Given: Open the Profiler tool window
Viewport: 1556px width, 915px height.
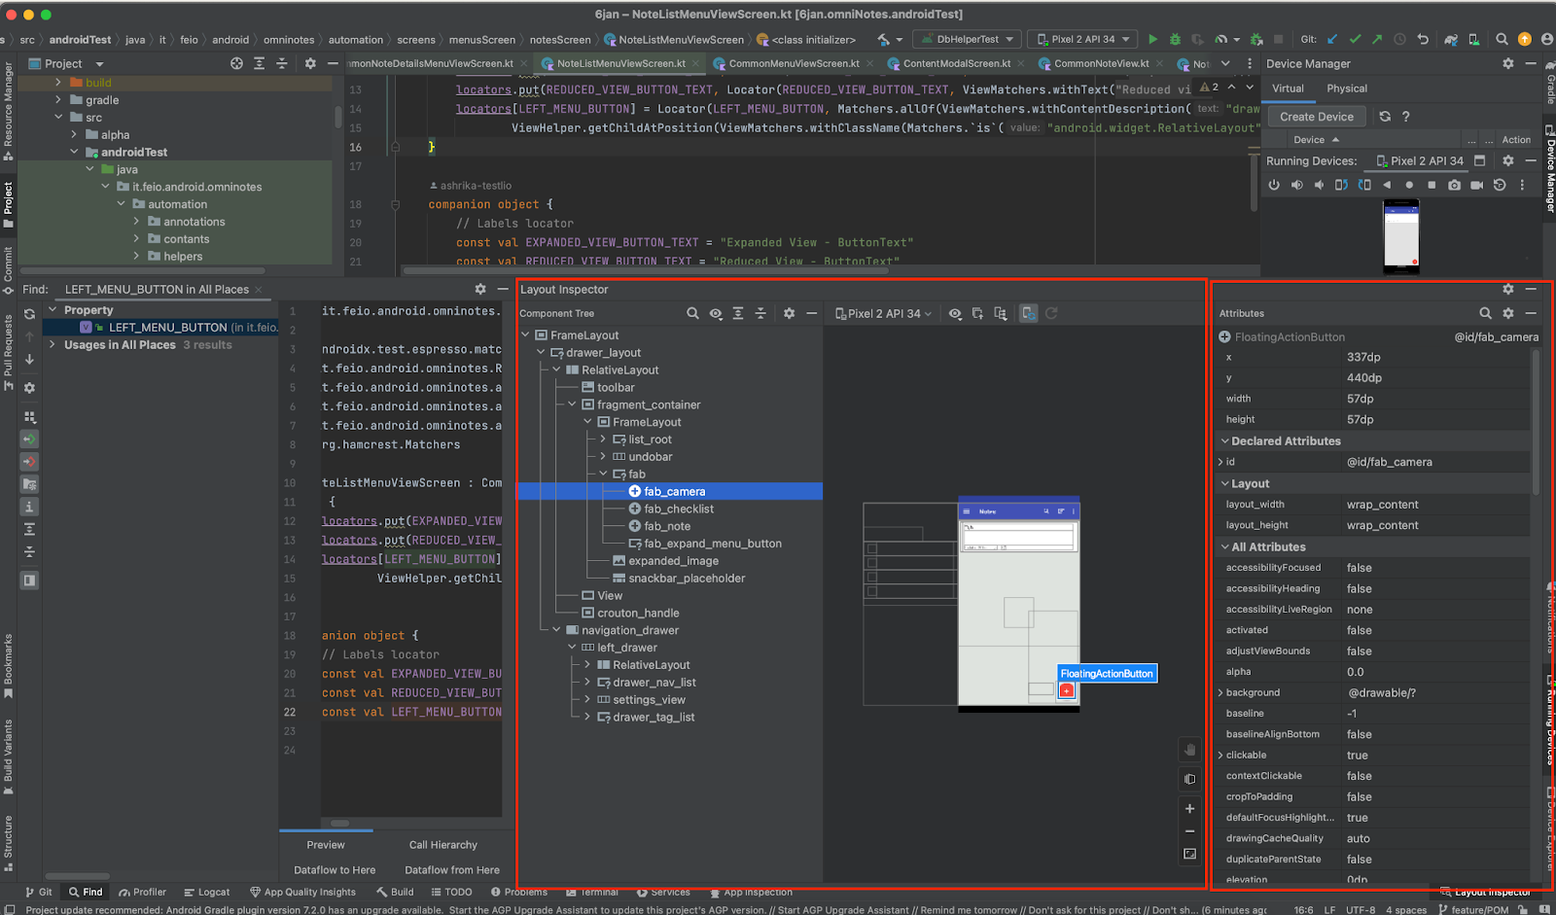Looking at the screenshot, I should (x=143, y=892).
